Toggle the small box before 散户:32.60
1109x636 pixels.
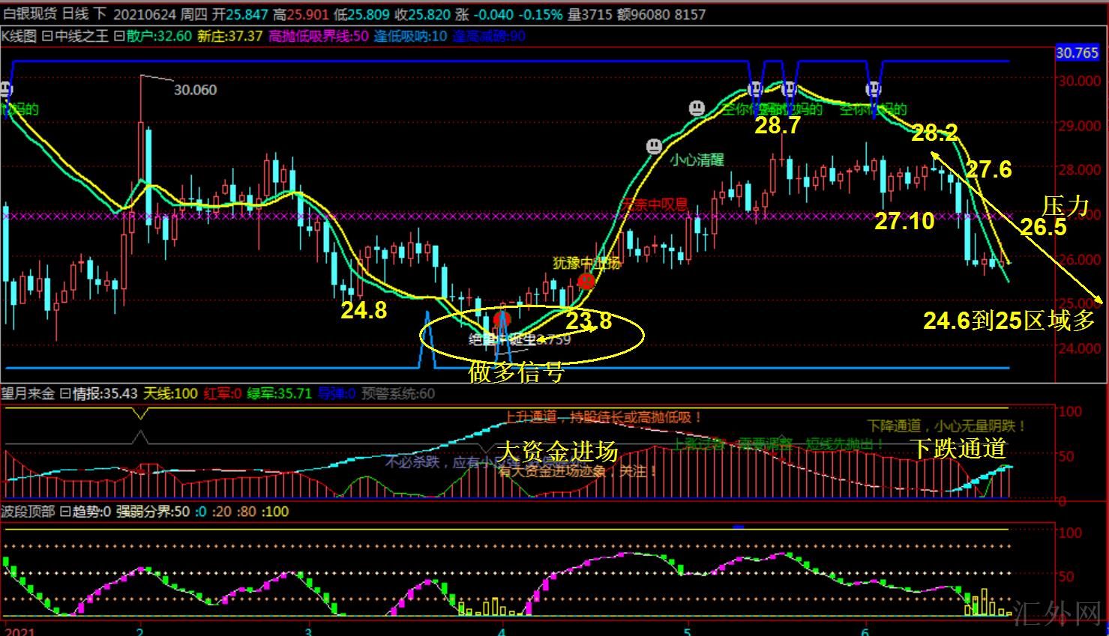click(118, 36)
